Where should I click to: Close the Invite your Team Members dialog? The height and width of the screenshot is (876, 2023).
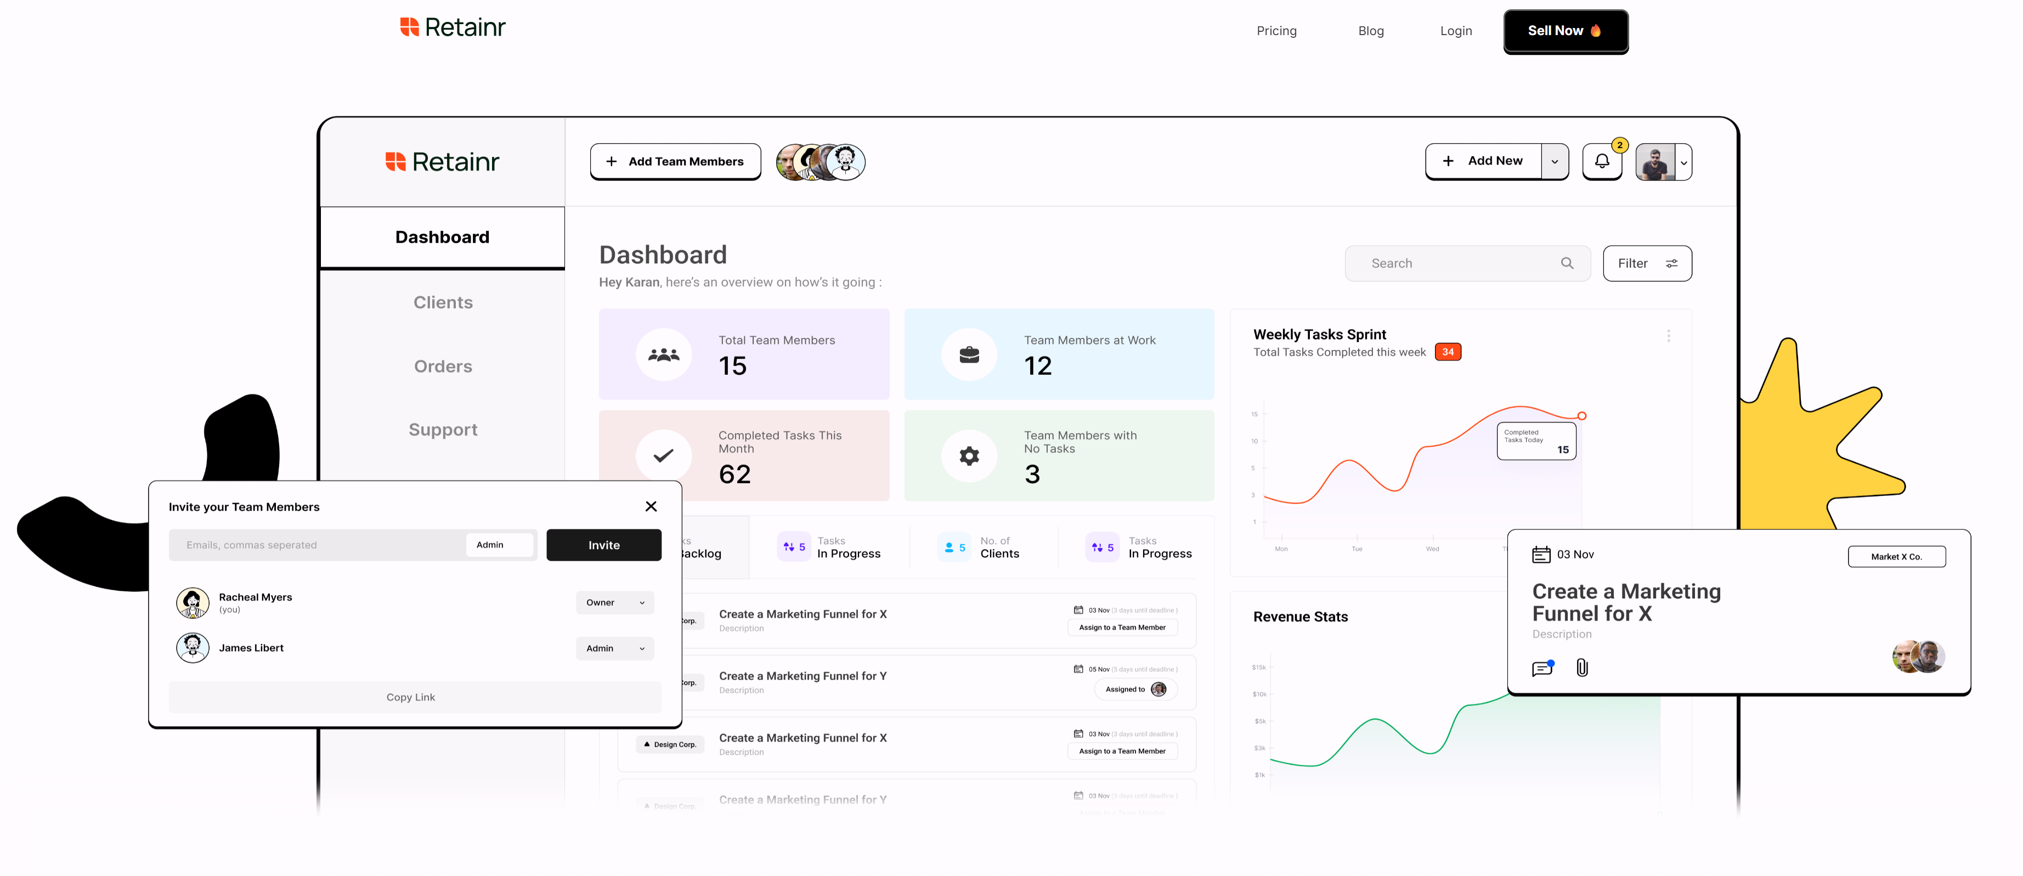point(650,507)
